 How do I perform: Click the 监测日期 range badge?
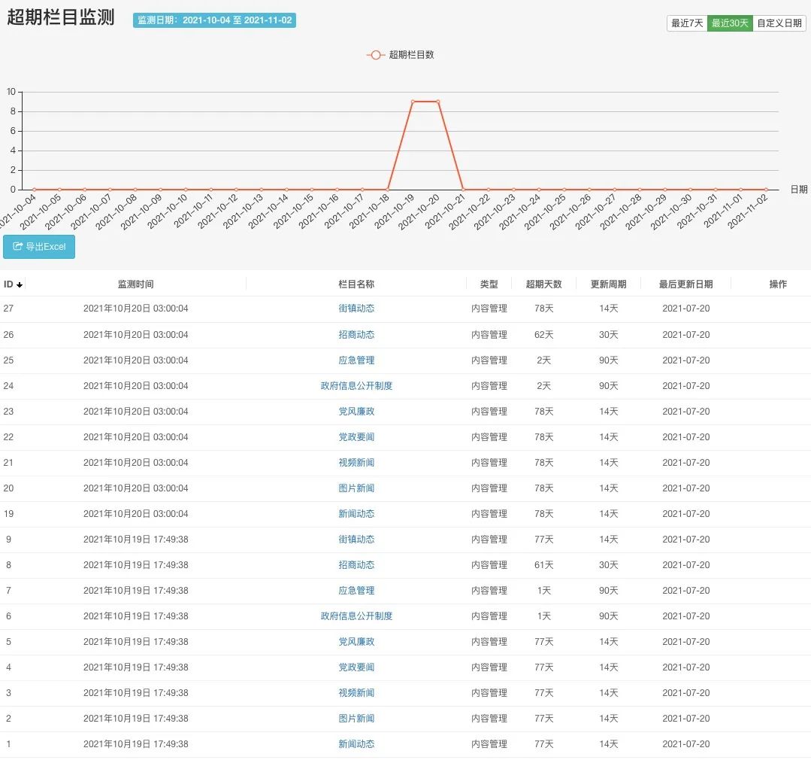(x=214, y=20)
